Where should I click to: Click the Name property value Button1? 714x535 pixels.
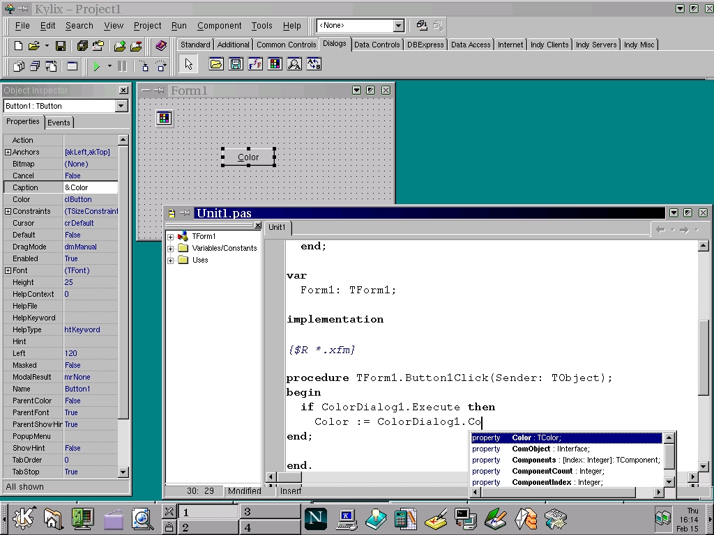coord(91,389)
